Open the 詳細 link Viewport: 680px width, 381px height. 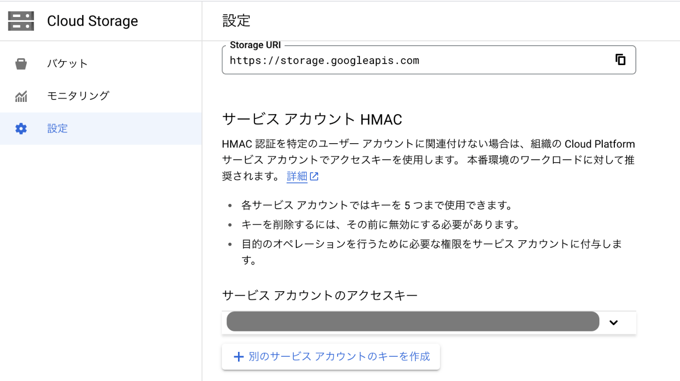tap(297, 177)
